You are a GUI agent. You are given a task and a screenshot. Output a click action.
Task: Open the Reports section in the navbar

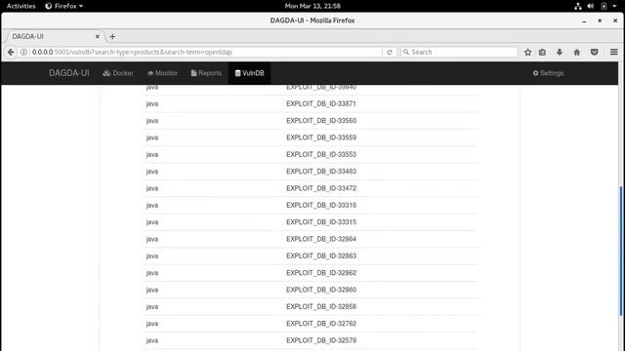click(x=206, y=73)
